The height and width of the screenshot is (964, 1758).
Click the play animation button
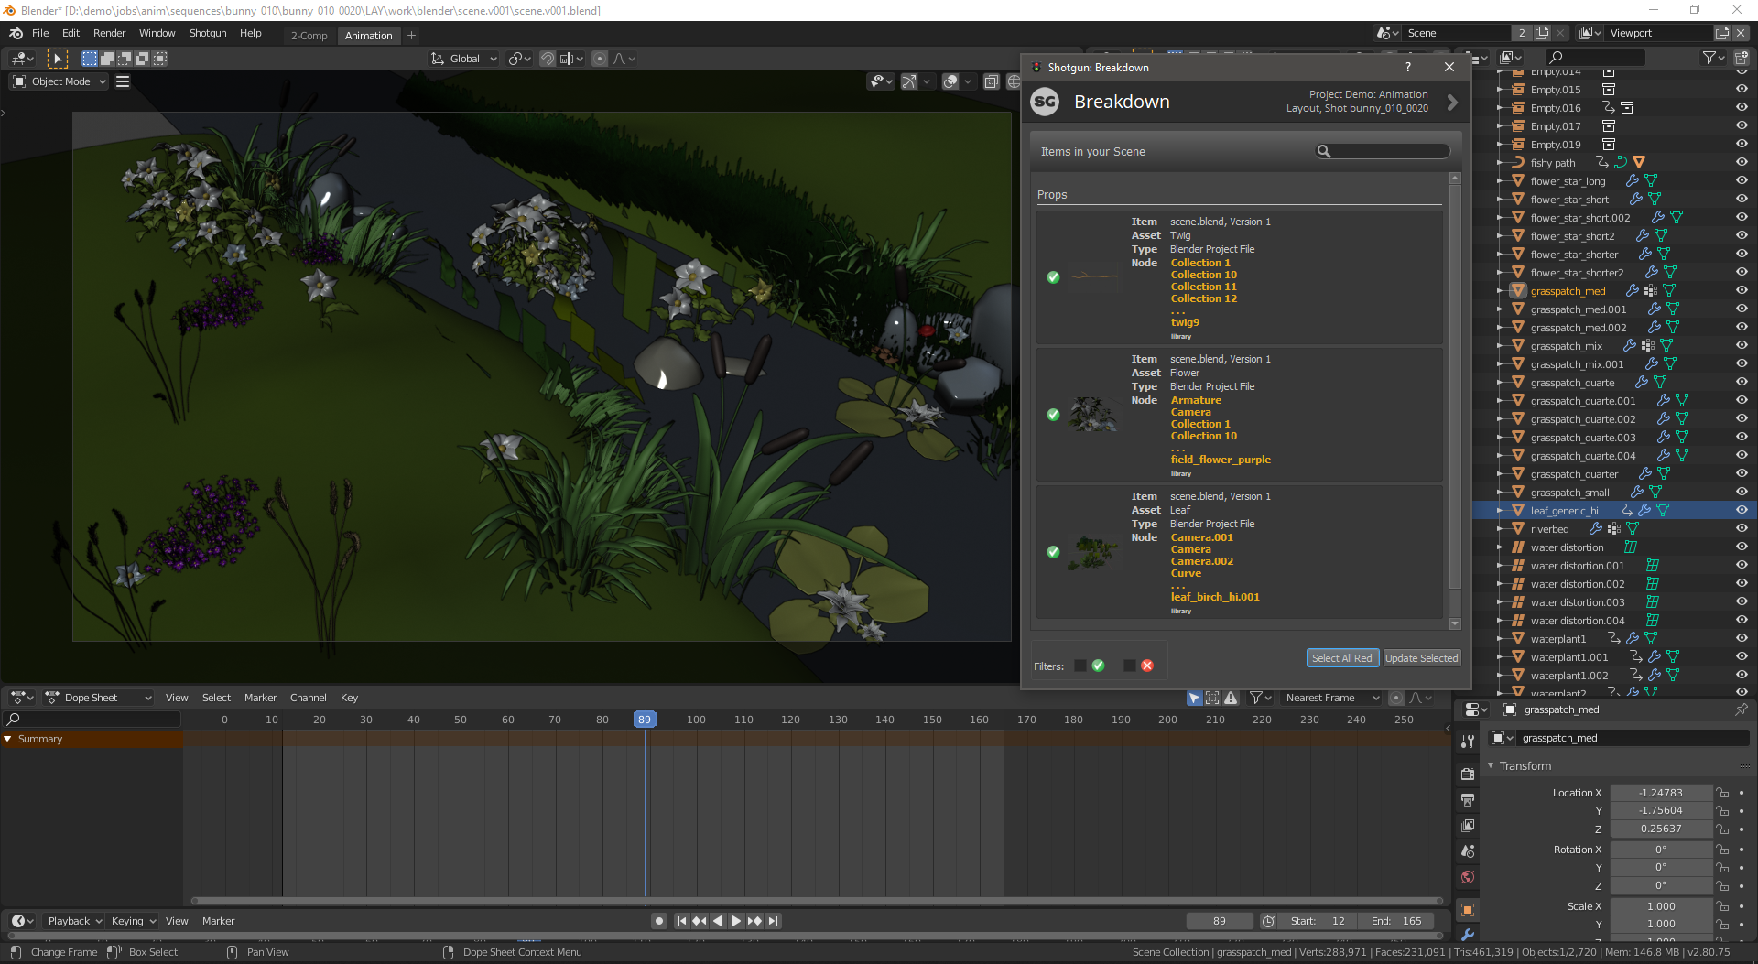coord(735,921)
